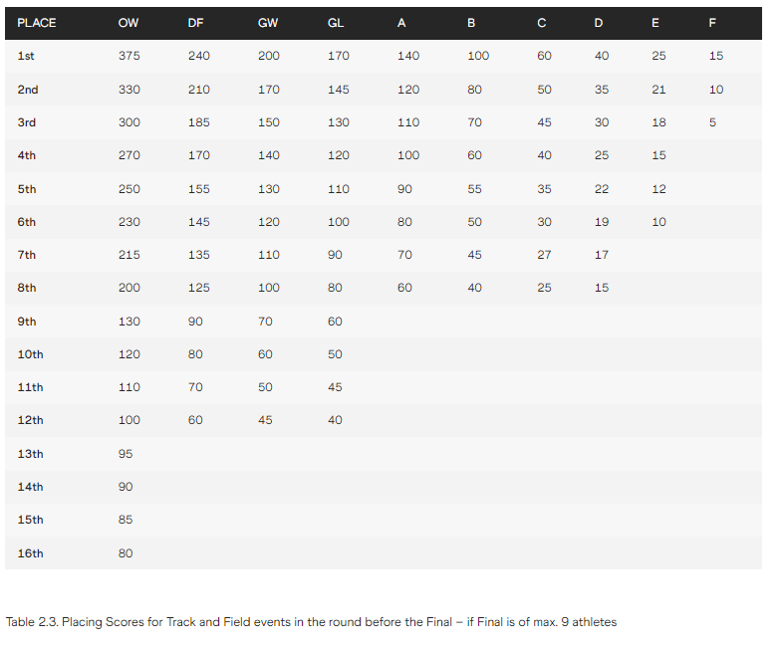Click the 13th place 95 score
Image resolution: width=774 pixels, height=649 pixels.
pos(126,454)
